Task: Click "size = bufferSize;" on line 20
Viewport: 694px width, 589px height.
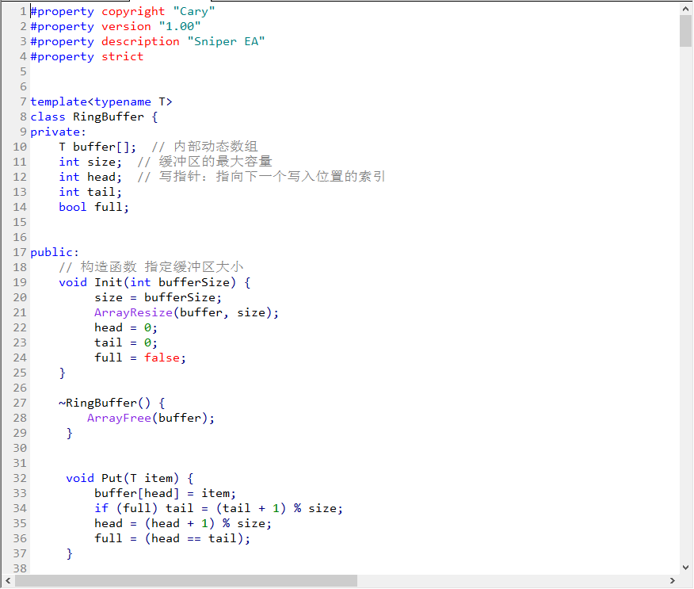Action: [158, 297]
